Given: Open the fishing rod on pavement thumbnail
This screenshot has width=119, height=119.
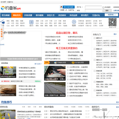Looking at the screenshot, I should click(x=55, y=89).
